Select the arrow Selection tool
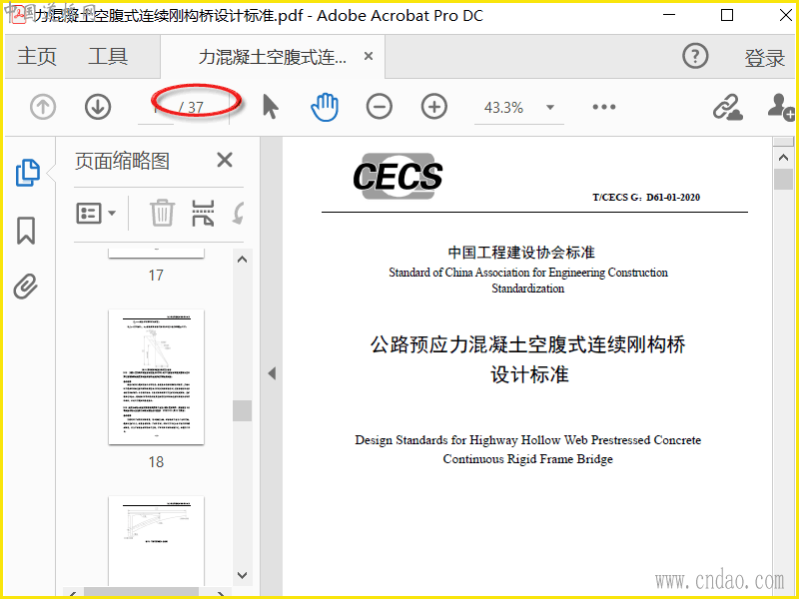Viewport: 799px width, 599px height. pyautogui.click(x=271, y=107)
